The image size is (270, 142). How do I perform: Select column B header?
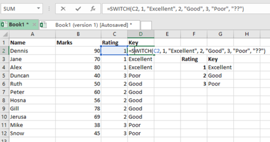(78, 34)
